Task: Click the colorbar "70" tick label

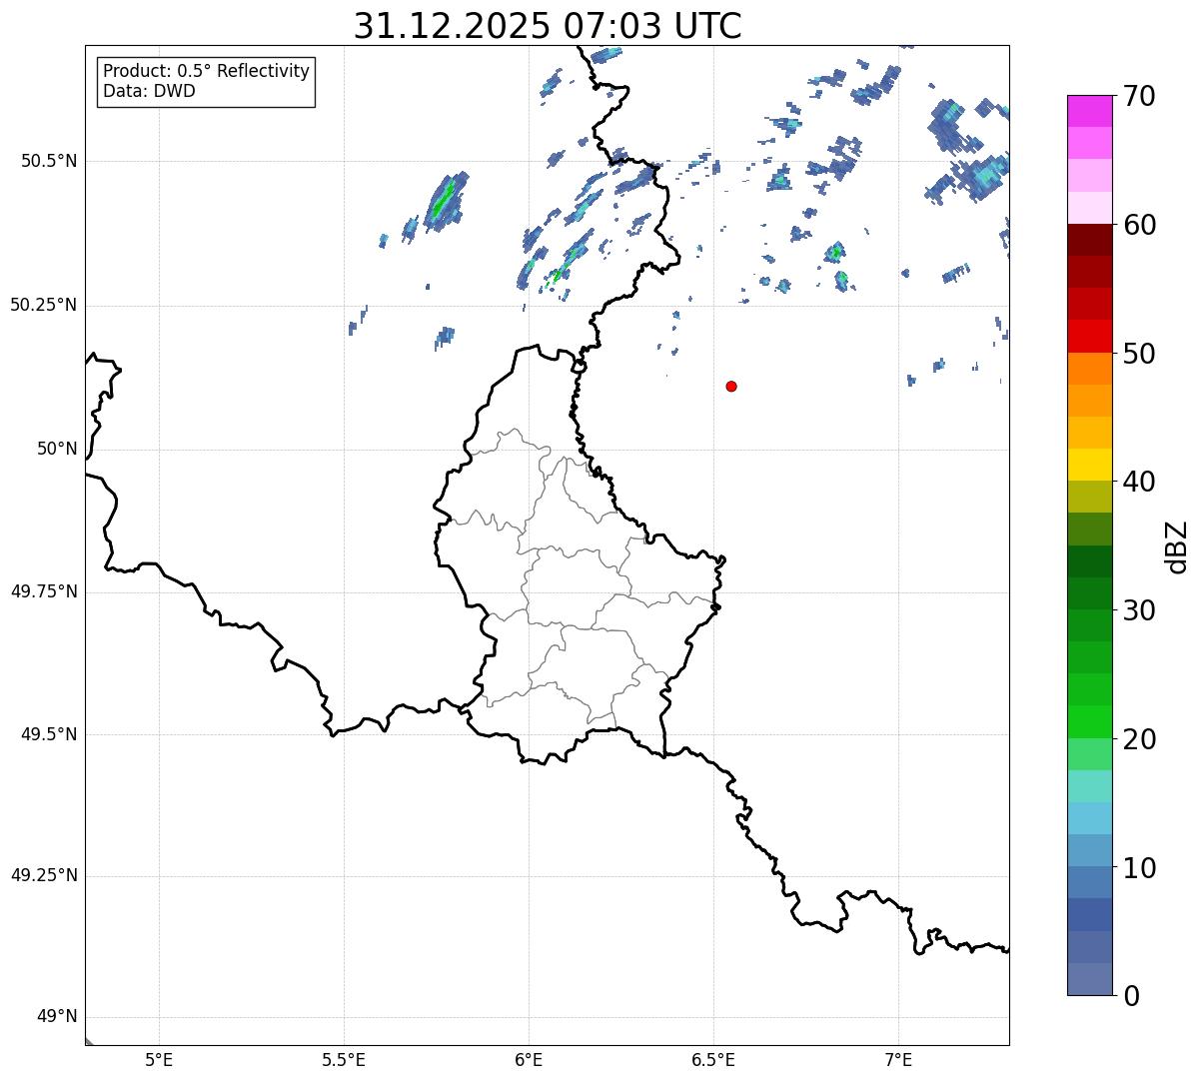Action: [x=1140, y=96]
